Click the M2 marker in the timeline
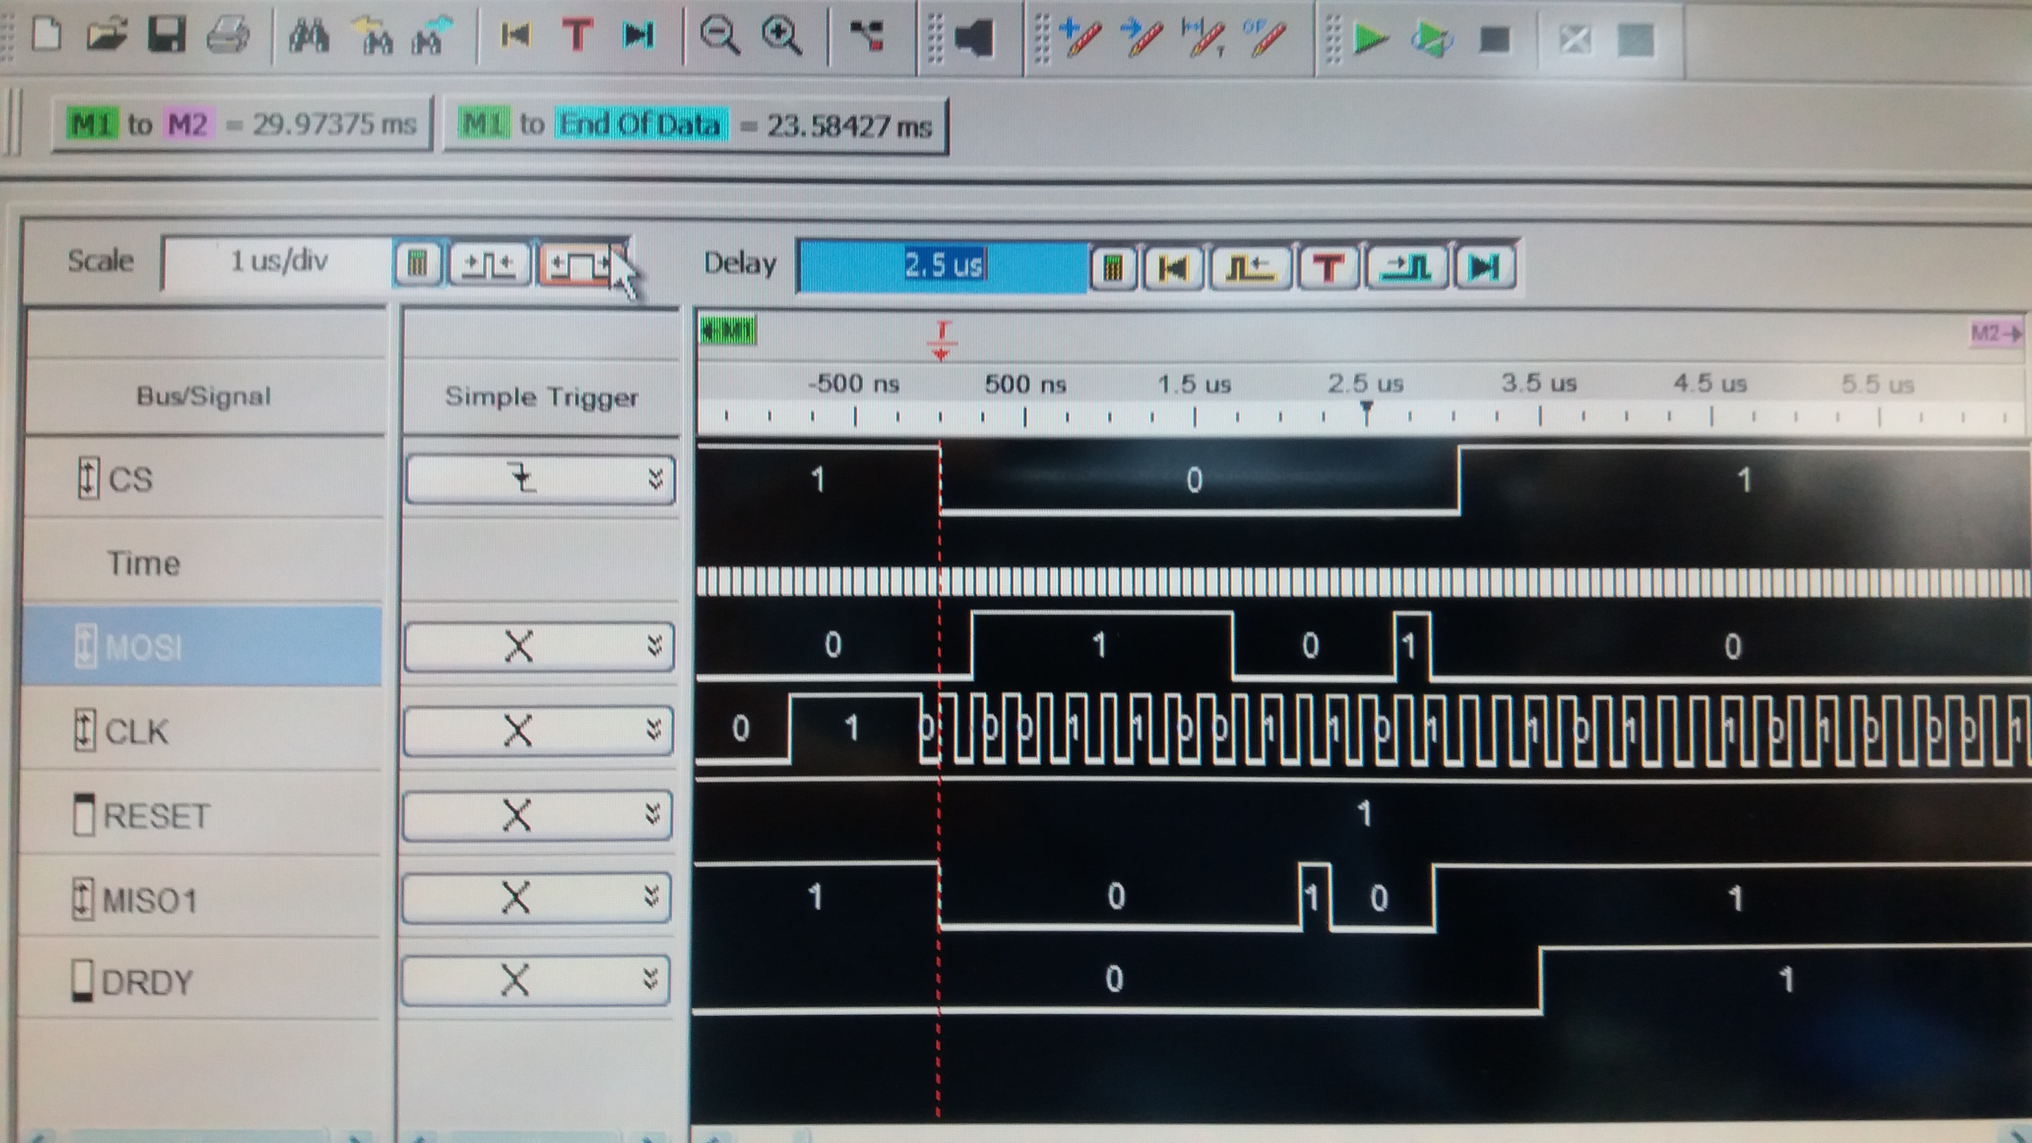 [1996, 333]
